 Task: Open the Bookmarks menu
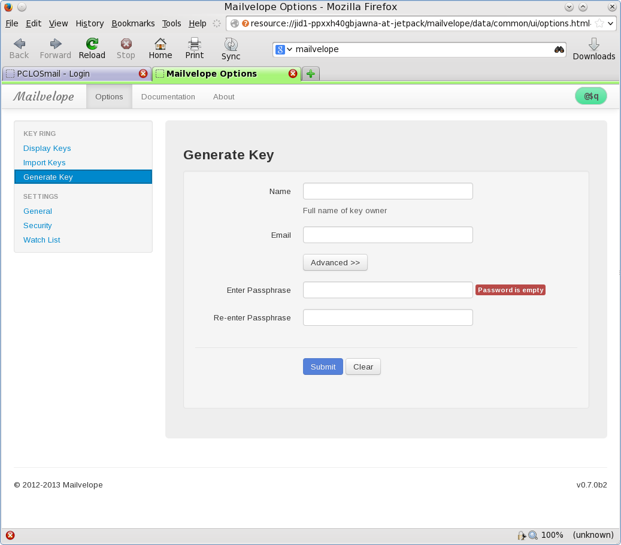(x=133, y=23)
